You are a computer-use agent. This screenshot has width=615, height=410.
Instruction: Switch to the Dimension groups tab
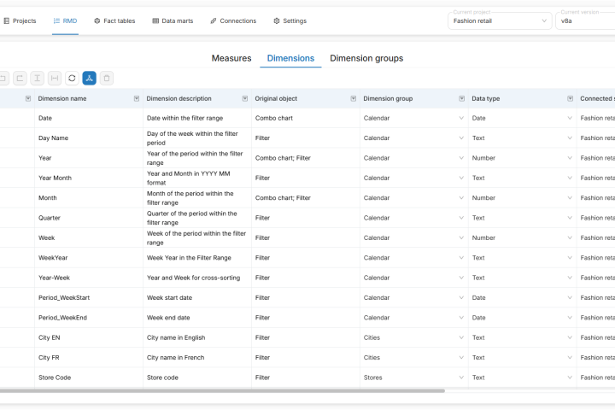tap(366, 58)
